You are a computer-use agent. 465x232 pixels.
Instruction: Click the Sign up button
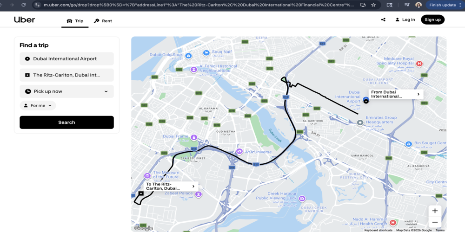[432, 19]
